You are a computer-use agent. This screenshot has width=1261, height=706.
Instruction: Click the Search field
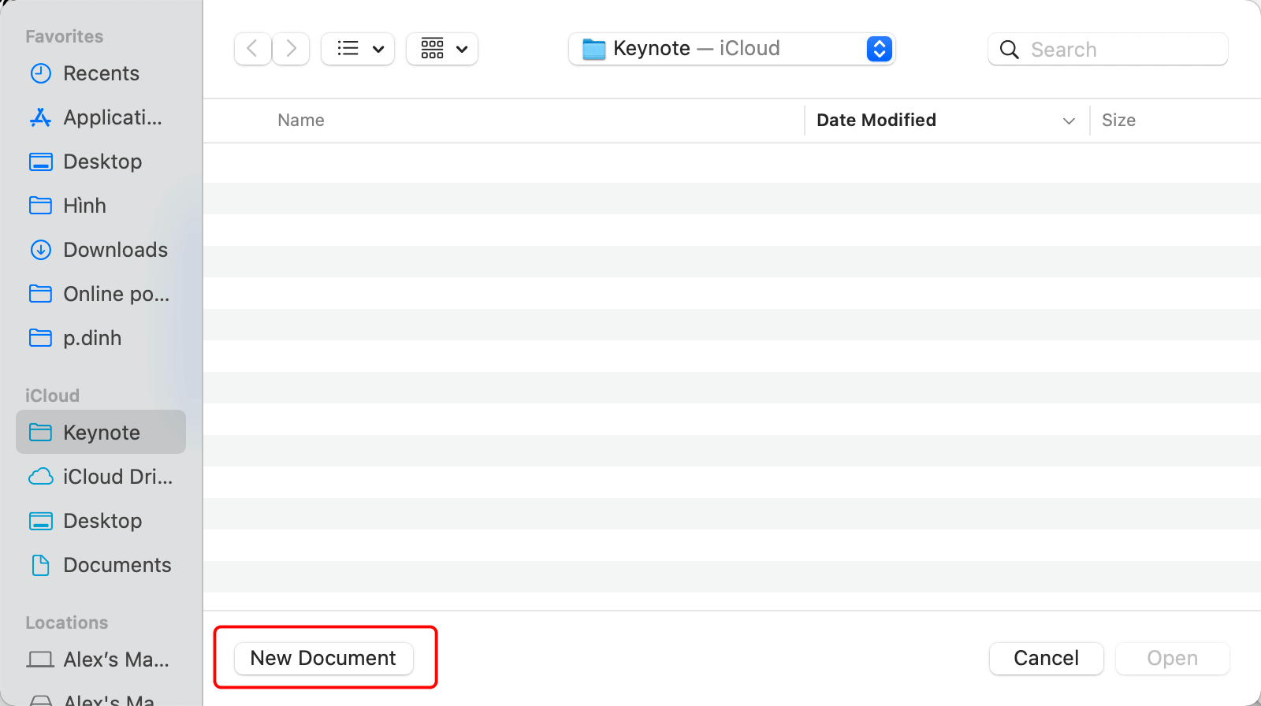[x=1107, y=50]
